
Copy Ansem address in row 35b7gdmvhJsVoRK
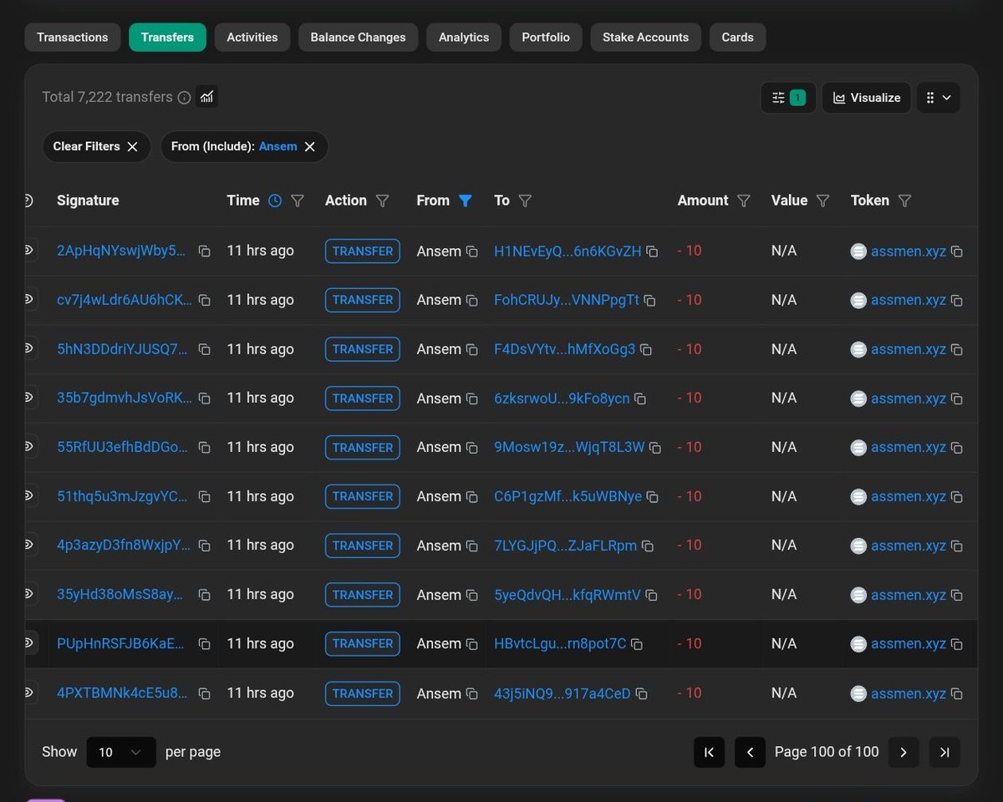coord(471,399)
